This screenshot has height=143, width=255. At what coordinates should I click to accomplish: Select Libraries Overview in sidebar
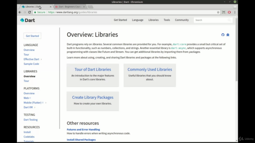29,76
